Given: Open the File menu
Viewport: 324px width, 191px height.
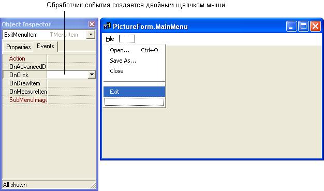Looking at the screenshot, I should coord(110,39).
